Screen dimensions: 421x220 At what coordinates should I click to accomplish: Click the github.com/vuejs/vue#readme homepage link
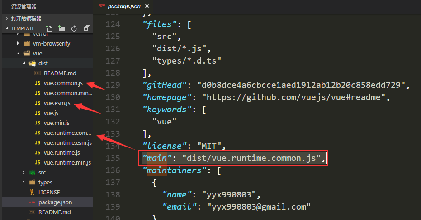pos(293,97)
